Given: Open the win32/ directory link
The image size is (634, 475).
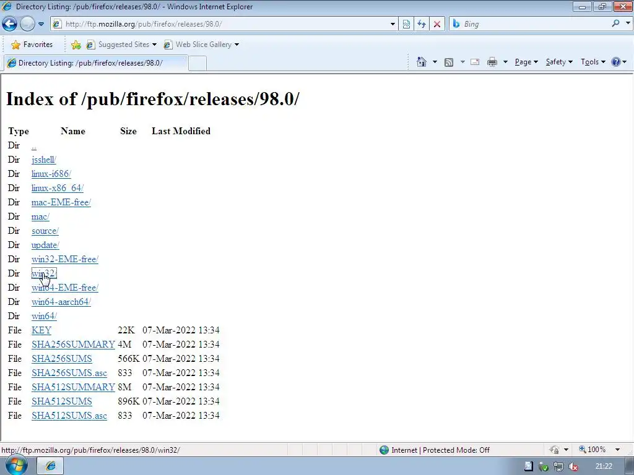Looking at the screenshot, I should tap(44, 273).
